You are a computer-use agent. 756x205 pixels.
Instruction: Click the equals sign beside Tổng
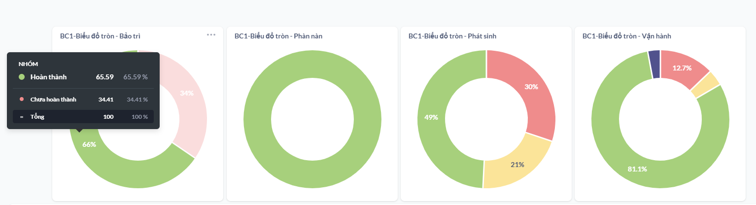[x=22, y=117]
